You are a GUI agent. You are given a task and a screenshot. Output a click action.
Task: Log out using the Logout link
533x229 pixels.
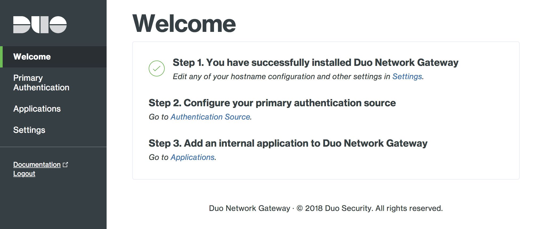click(24, 174)
